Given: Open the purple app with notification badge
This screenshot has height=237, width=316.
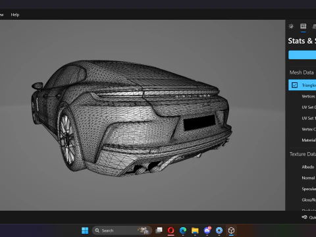Looking at the screenshot, I should (207, 230).
